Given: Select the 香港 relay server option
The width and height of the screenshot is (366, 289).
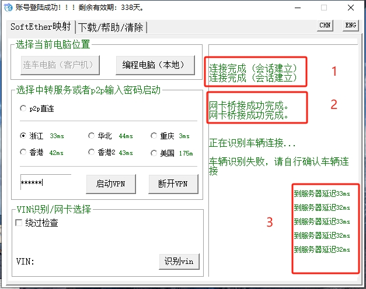Looking at the screenshot, I should 23,153.
